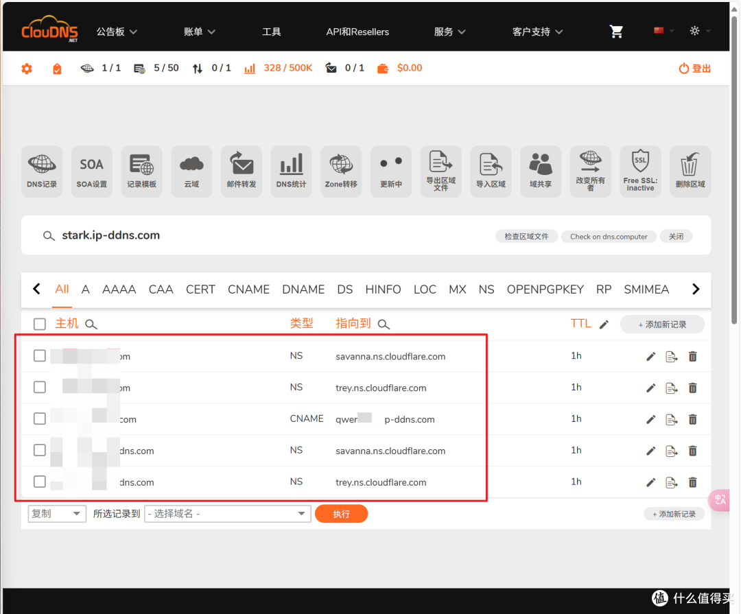
Task: Delete the first trey.ns.cloudflare.com record
Action: tap(692, 388)
